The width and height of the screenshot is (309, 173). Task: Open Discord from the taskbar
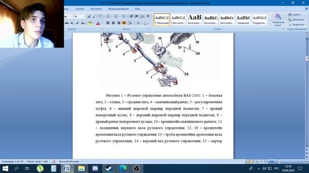(95, 168)
